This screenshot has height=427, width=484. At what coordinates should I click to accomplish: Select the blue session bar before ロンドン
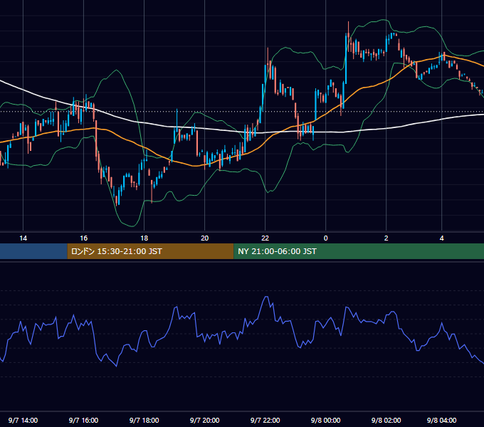pos(33,251)
